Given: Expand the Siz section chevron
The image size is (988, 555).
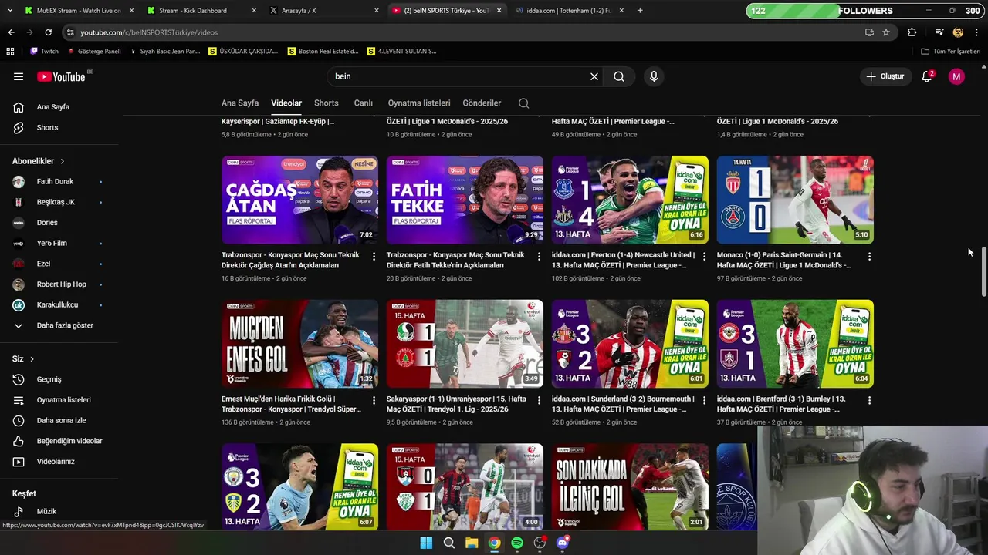Looking at the screenshot, I should coord(32,359).
